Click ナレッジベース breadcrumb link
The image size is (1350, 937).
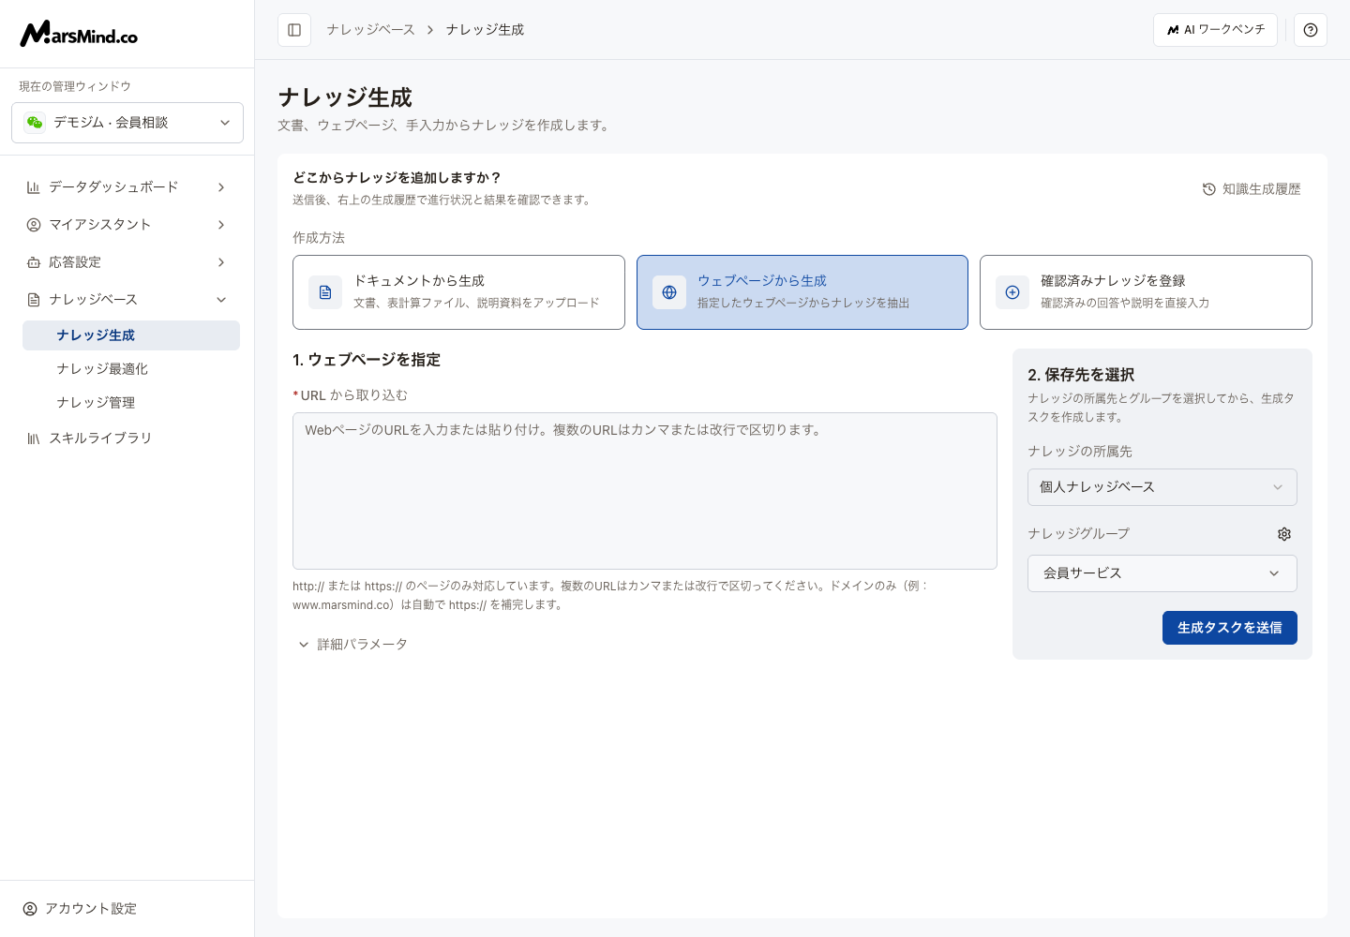[371, 30]
